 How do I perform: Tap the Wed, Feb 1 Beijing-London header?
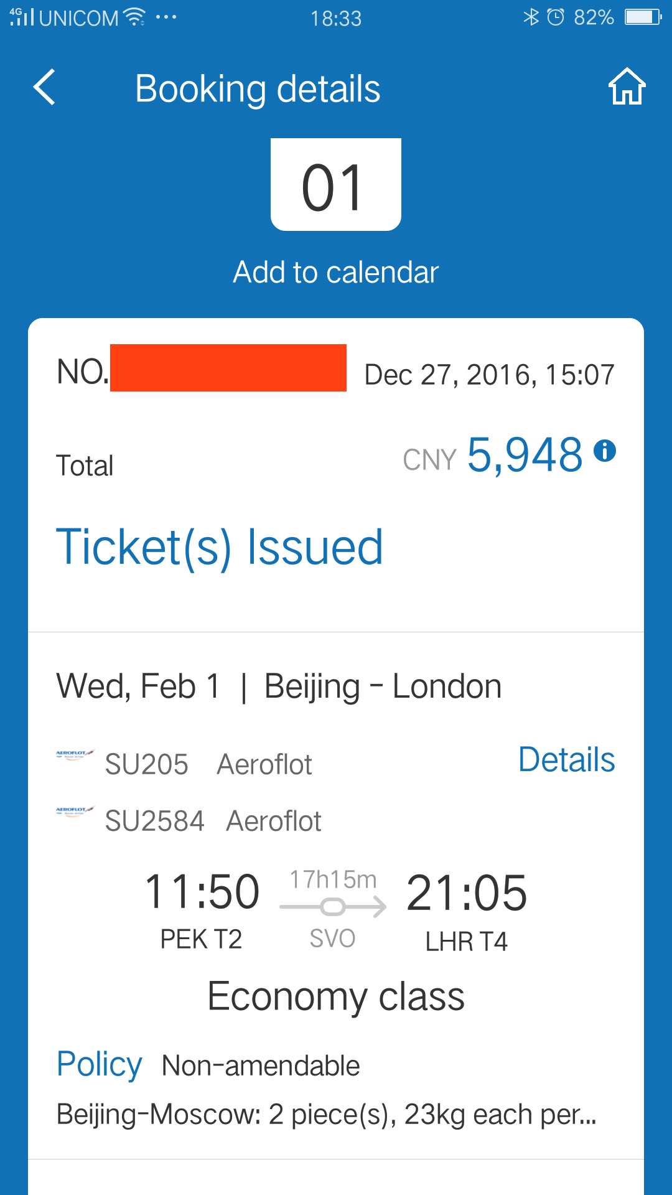pos(279,685)
